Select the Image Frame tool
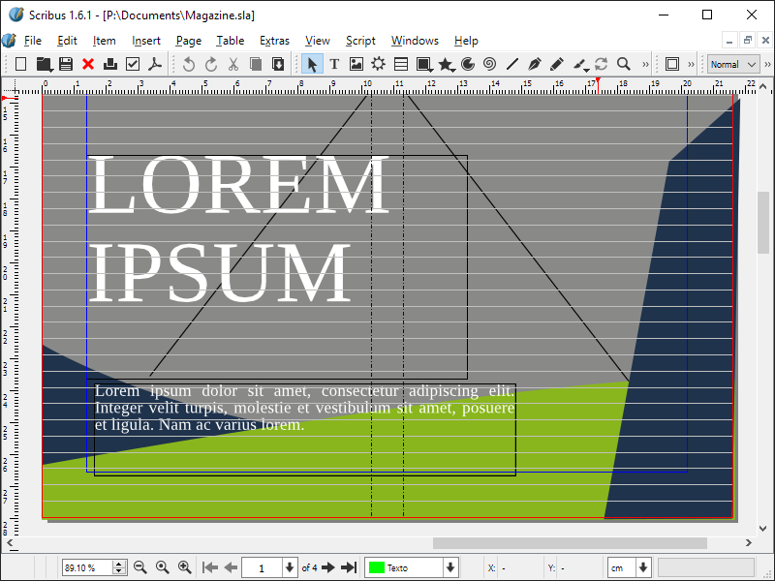Screen dimensions: 775x581 pyautogui.click(x=356, y=64)
